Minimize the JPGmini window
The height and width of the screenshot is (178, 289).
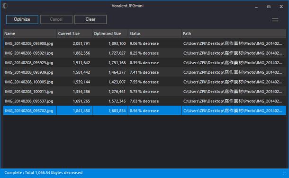[x=256, y=7]
